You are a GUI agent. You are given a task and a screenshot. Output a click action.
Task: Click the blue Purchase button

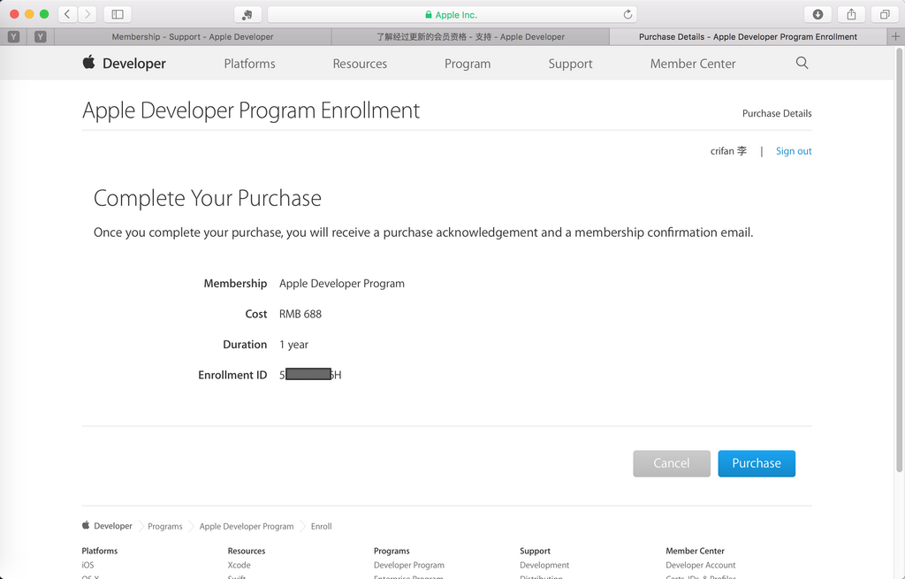click(x=757, y=463)
